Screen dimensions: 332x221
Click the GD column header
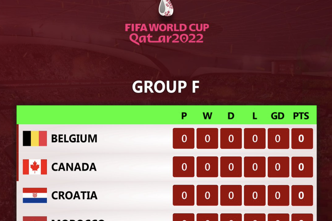(278, 116)
